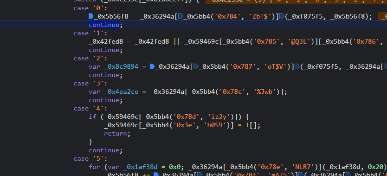387x176 pixels.
Task: Click hollow marker after 'mAI5')] on last line
Action: pos(301,175)
